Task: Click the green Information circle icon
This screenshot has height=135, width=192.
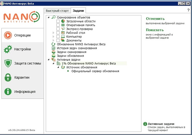Action: [x=8, y=92]
